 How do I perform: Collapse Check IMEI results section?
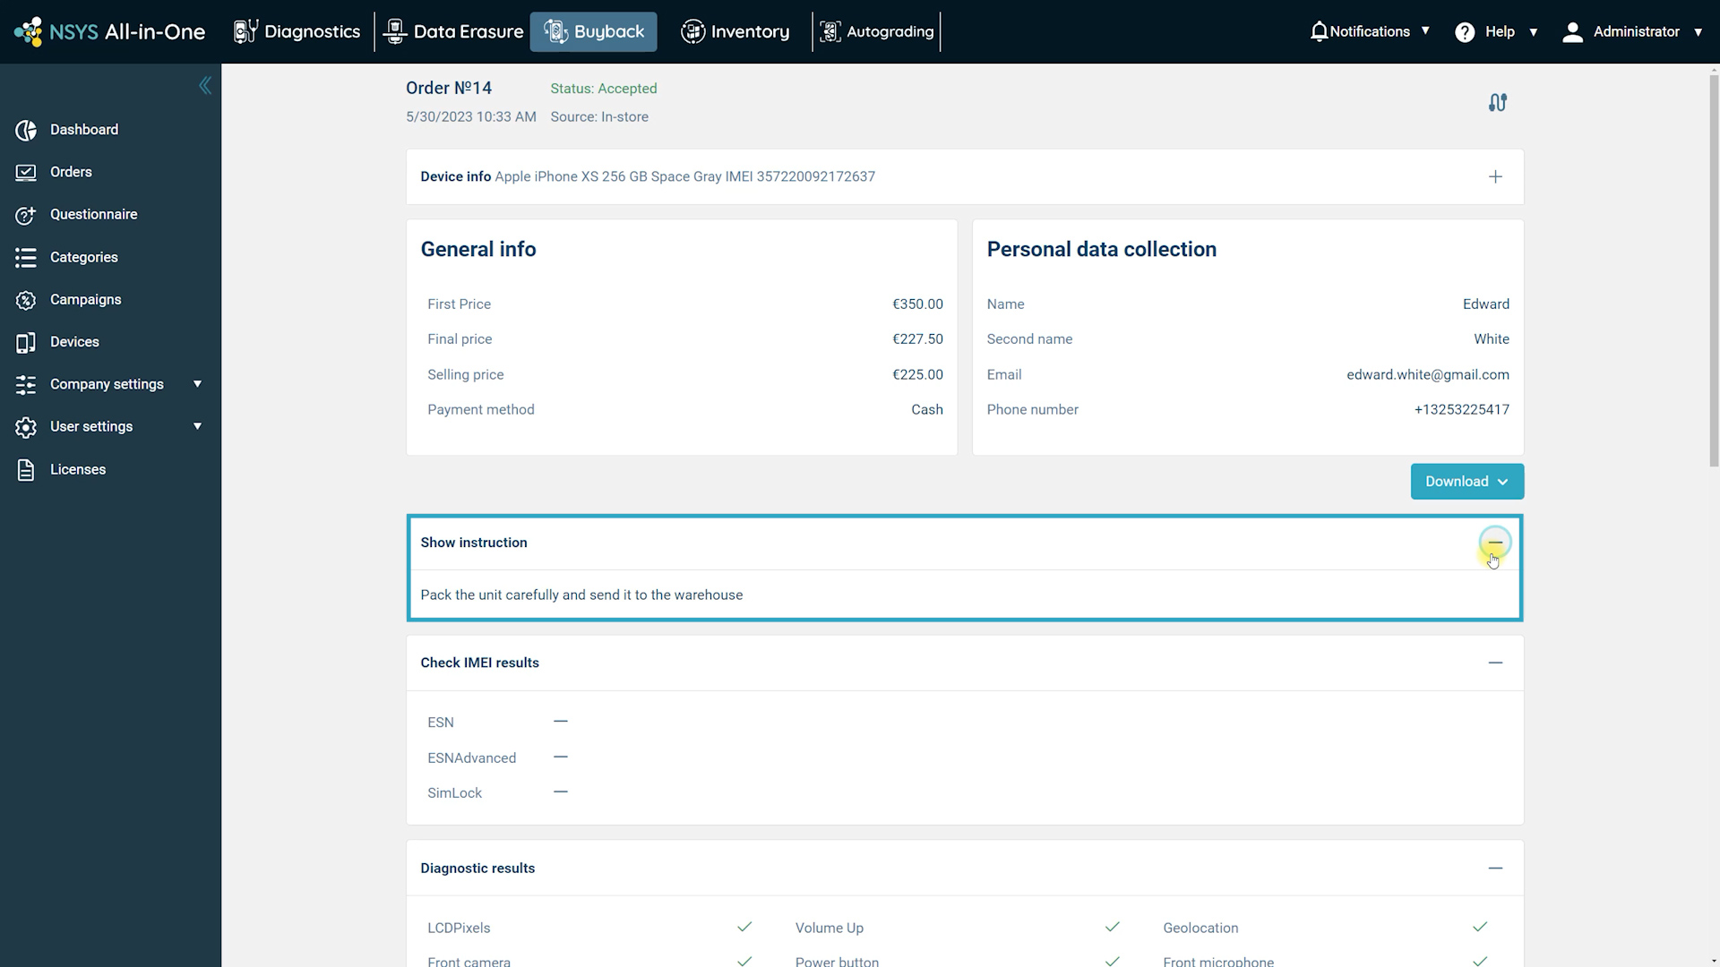[x=1495, y=663]
